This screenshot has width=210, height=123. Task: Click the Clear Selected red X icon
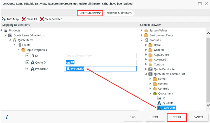(x=42, y=19)
